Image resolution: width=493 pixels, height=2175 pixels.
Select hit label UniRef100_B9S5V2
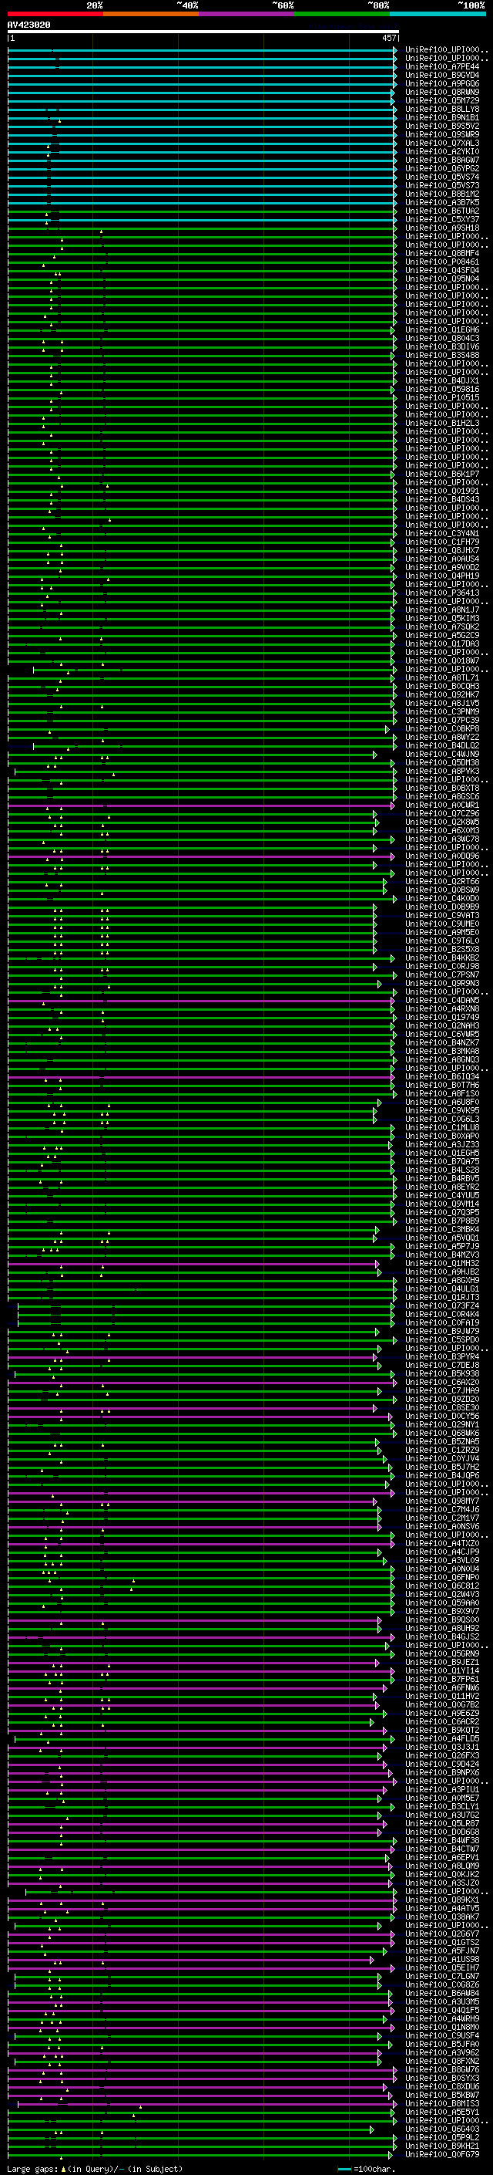[x=442, y=126]
